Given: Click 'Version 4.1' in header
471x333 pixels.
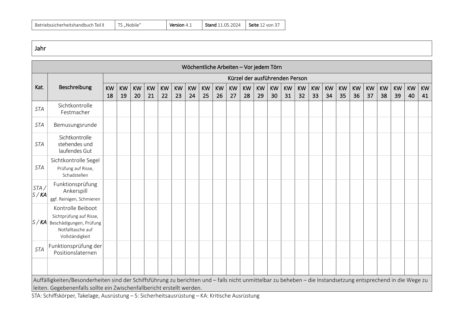Looking at the screenshot, I should (181, 25).
